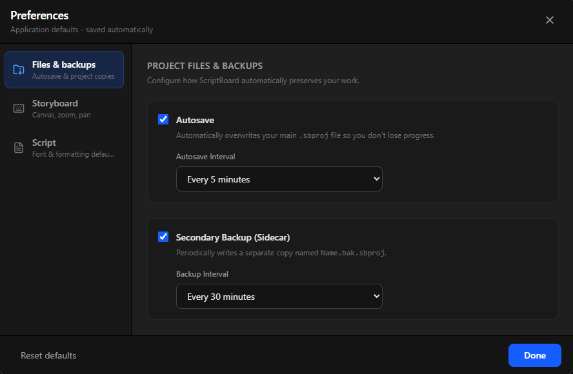This screenshot has height=374, width=573.
Task: Close the Preferences dialog with X
Action: [550, 20]
